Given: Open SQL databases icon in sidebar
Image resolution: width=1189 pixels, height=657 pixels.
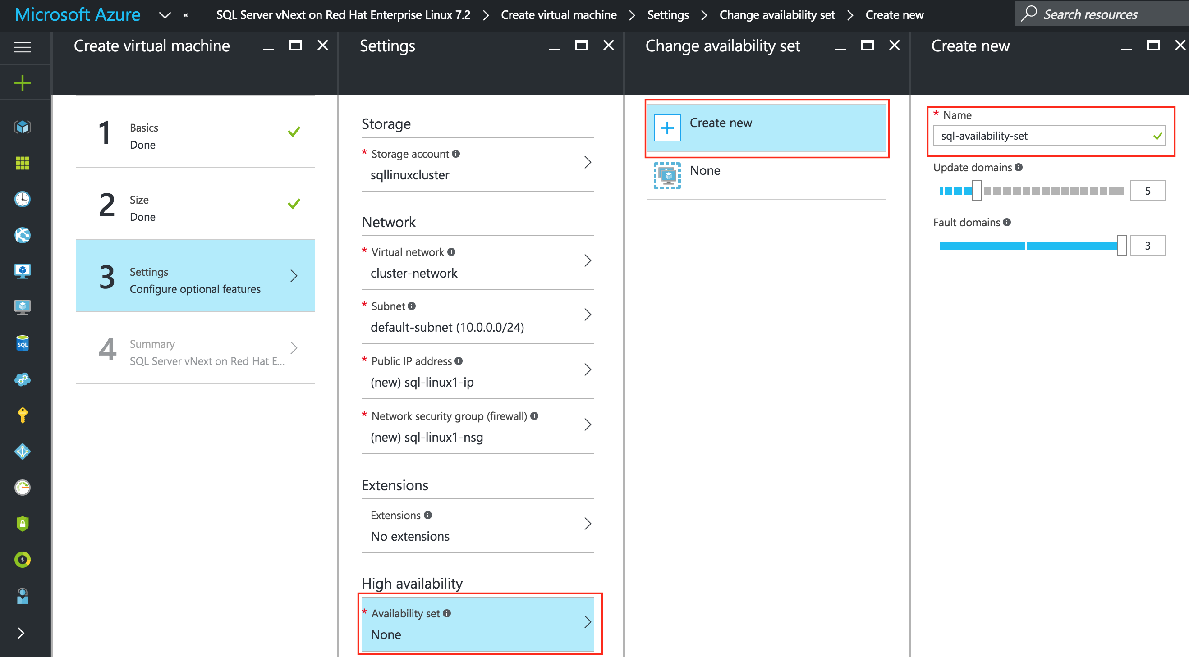Looking at the screenshot, I should click(x=22, y=343).
